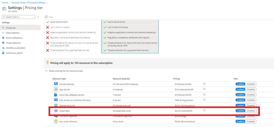Open Data Collection settings
This screenshot has width=274, height=127.
13,33
